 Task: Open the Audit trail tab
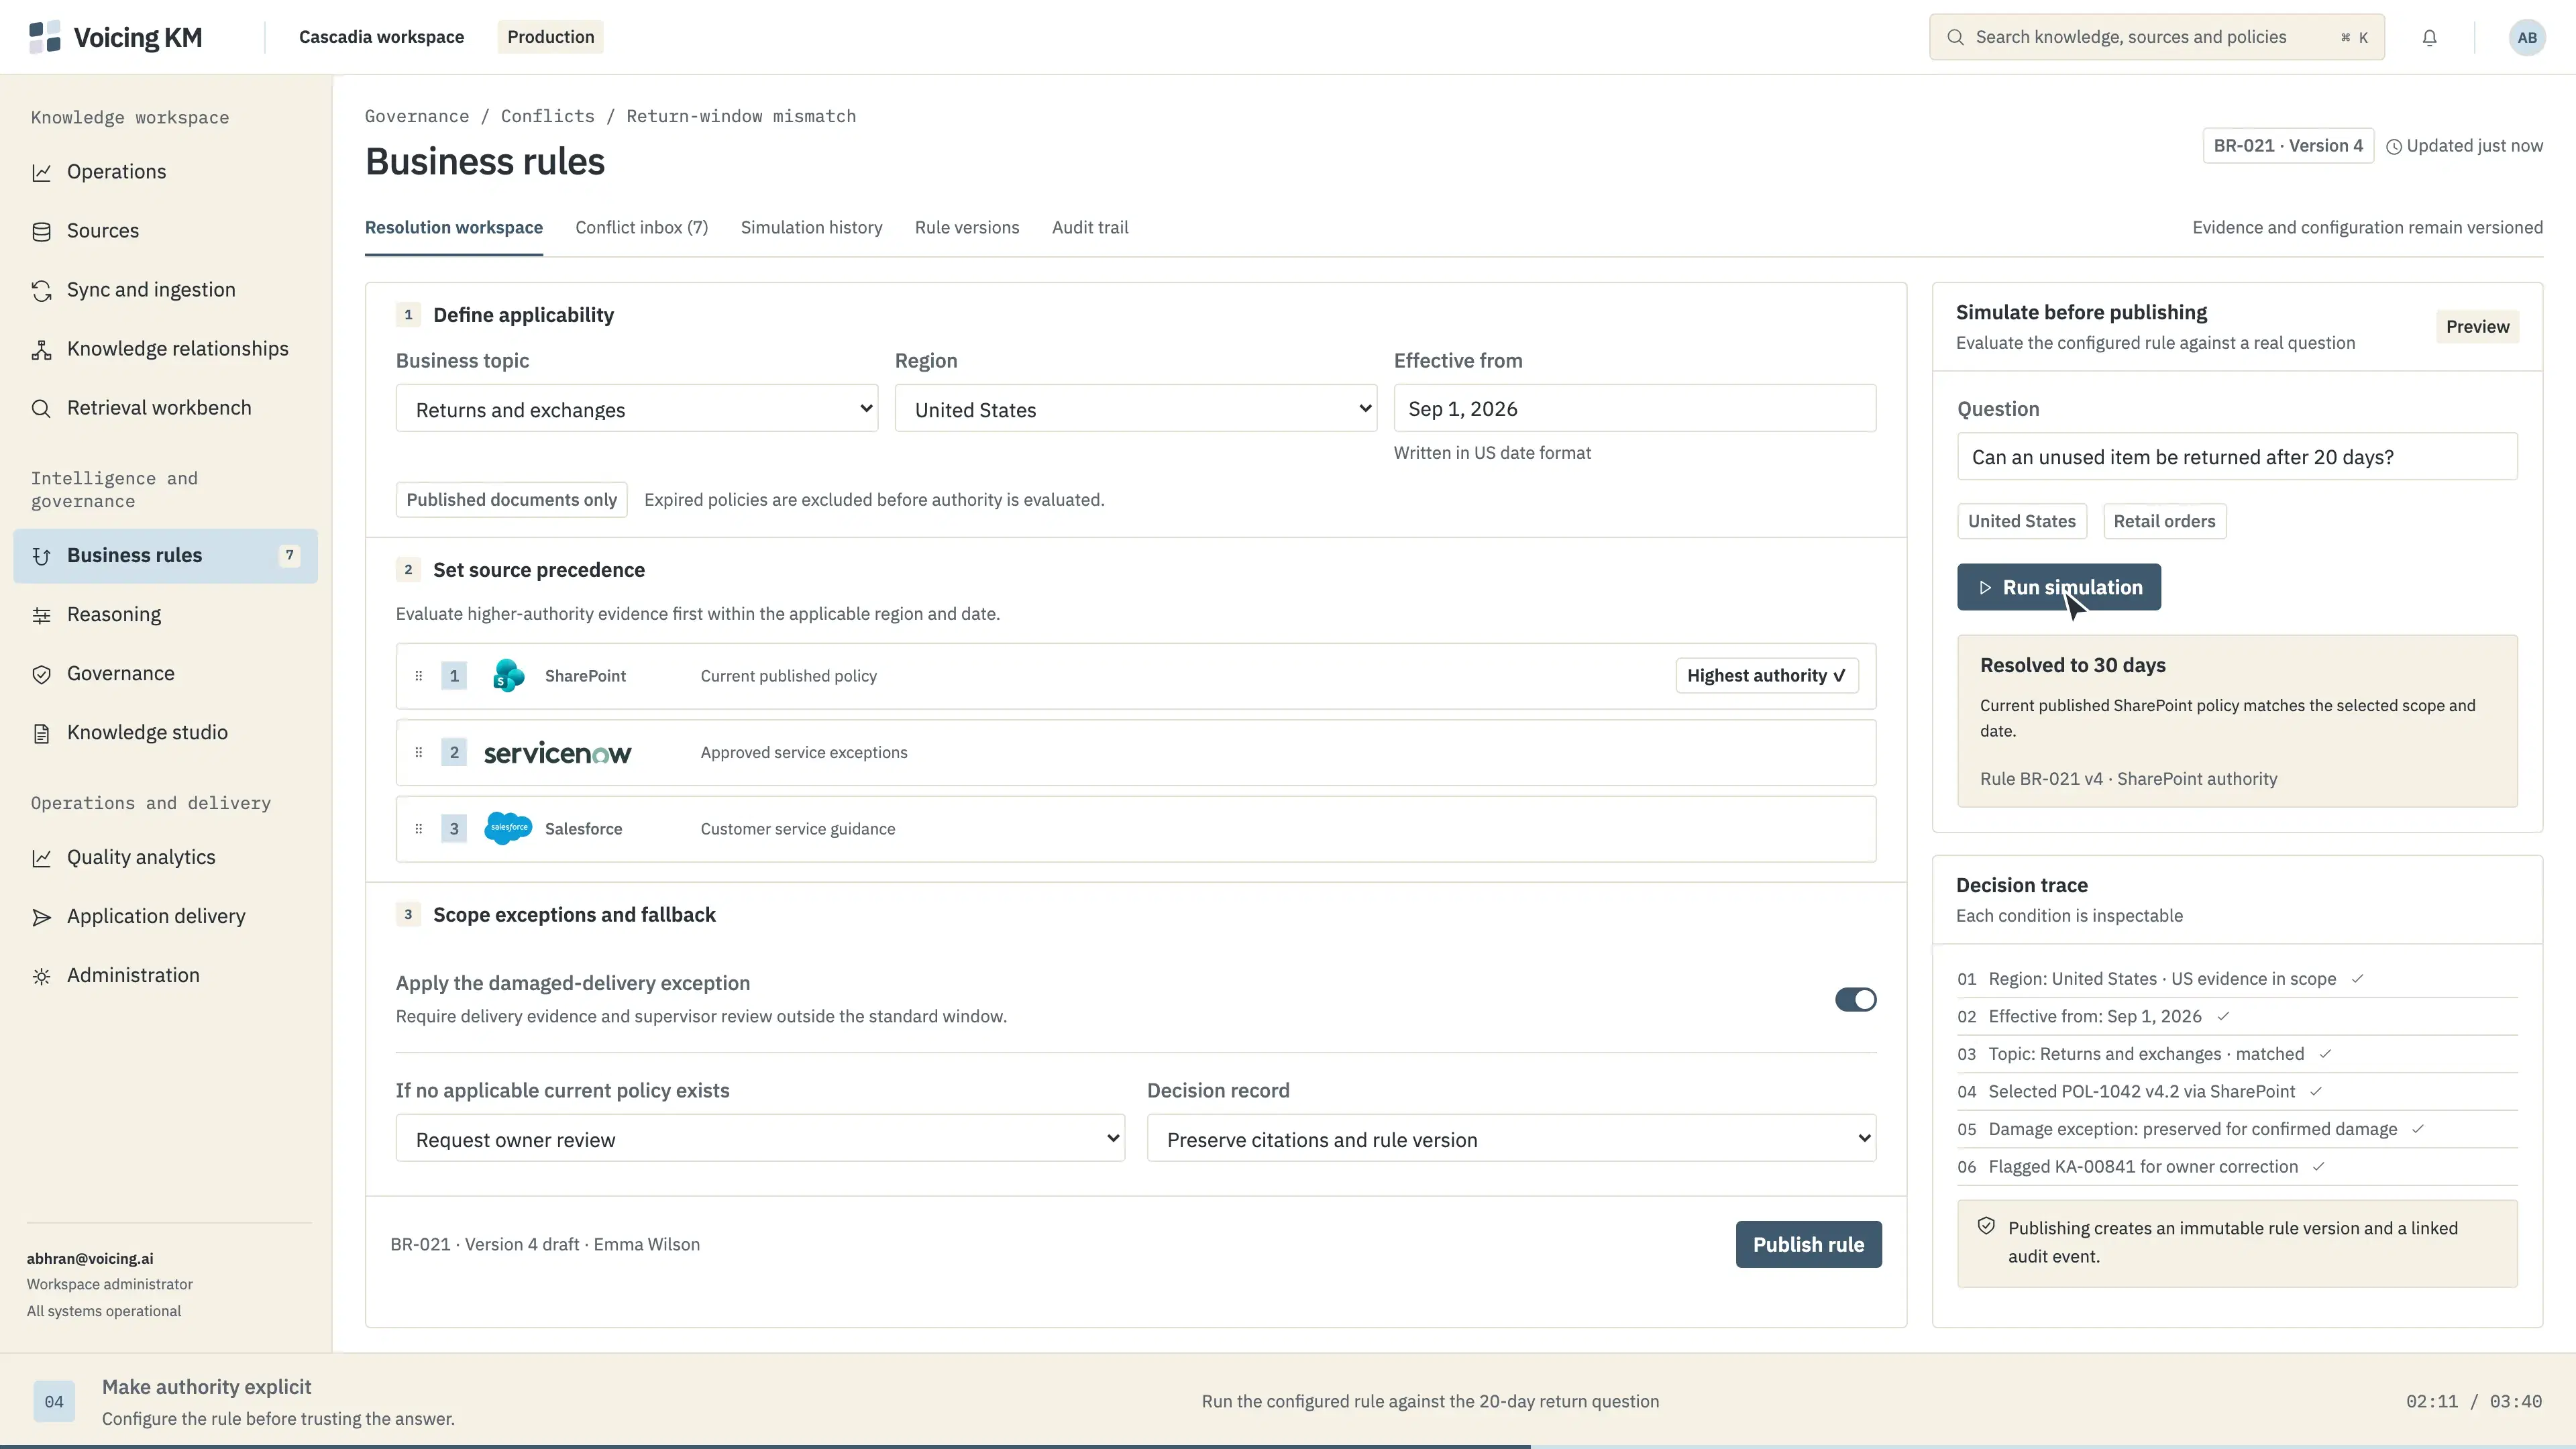pyautogui.click(x=1090, y=228)
